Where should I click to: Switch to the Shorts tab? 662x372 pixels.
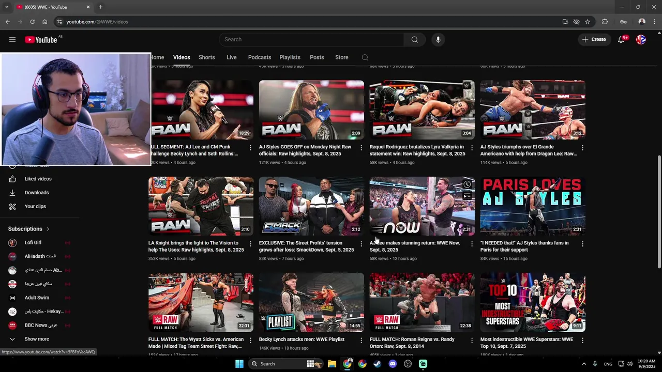point(207,57)
